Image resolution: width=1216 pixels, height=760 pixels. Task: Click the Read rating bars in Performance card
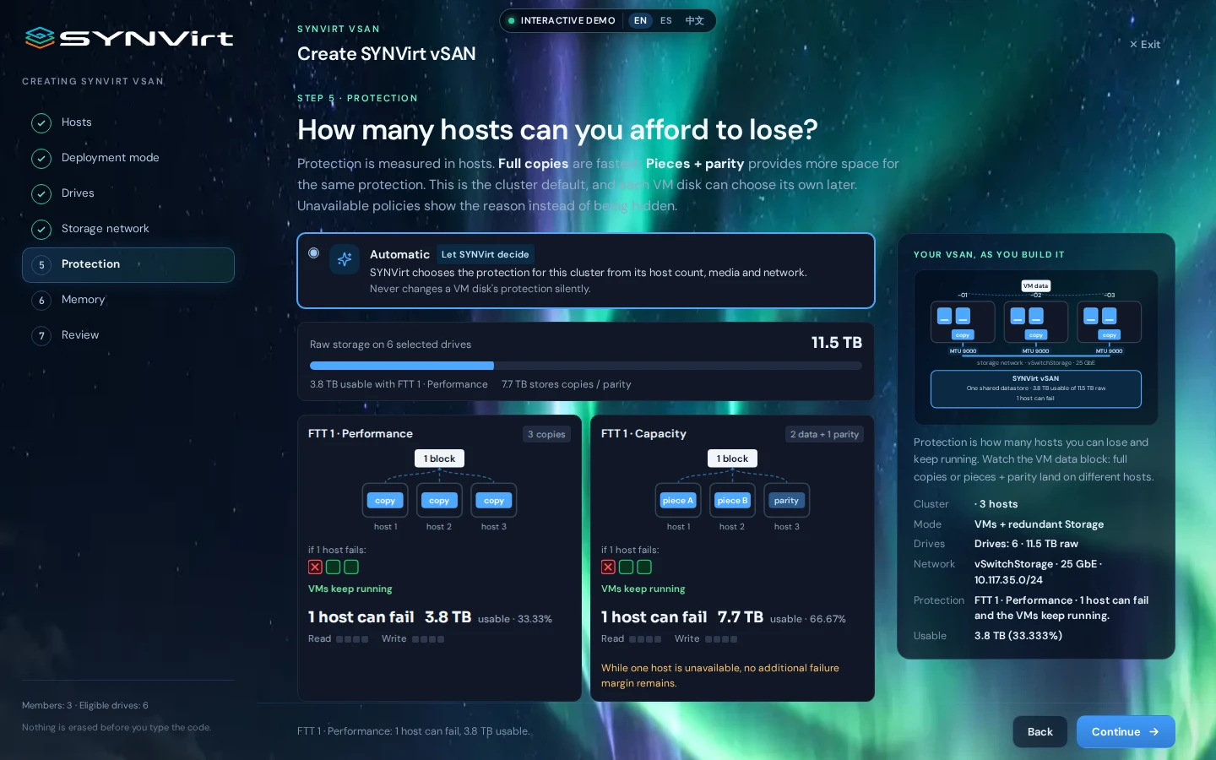352,639
